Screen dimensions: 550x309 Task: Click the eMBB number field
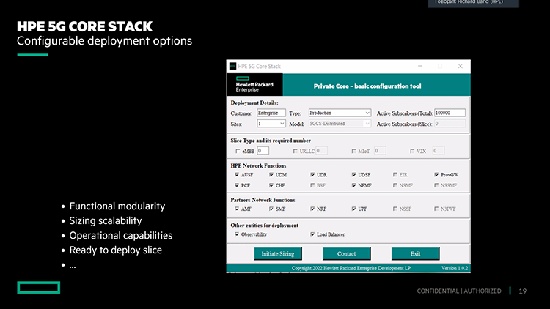click(263, 151)
